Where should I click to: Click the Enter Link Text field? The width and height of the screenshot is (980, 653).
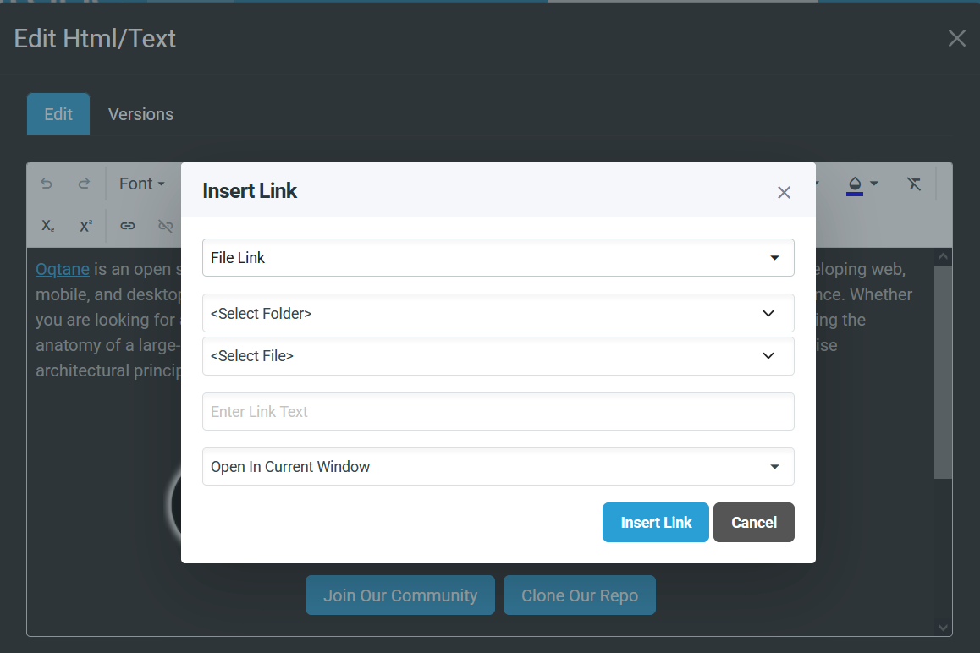click(x=498, y=412)
